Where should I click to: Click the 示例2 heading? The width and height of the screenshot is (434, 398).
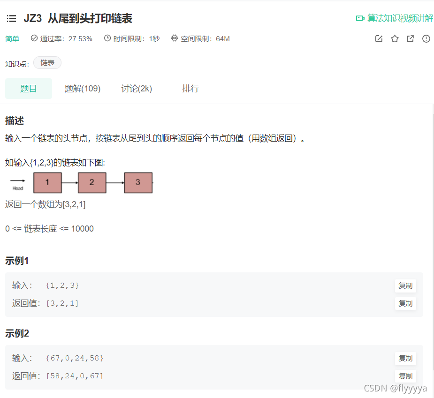pyautogui.click(x=17, y=333)
